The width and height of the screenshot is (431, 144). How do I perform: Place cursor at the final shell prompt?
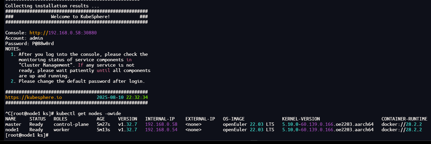[50, 135]
